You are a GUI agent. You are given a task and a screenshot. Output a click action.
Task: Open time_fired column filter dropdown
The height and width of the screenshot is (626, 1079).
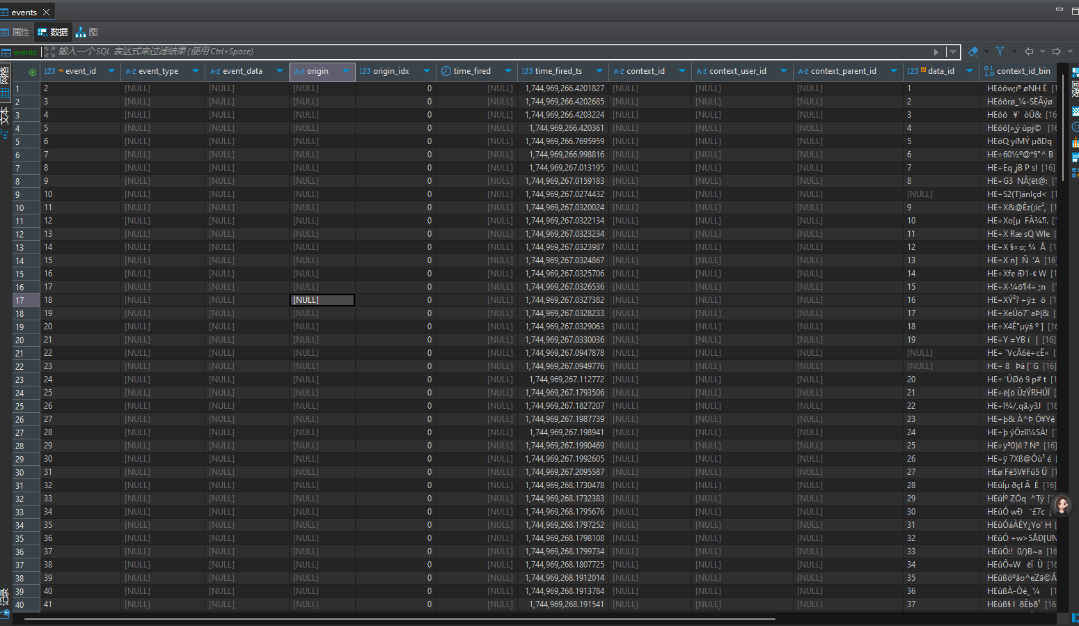(x=508, y=71)
